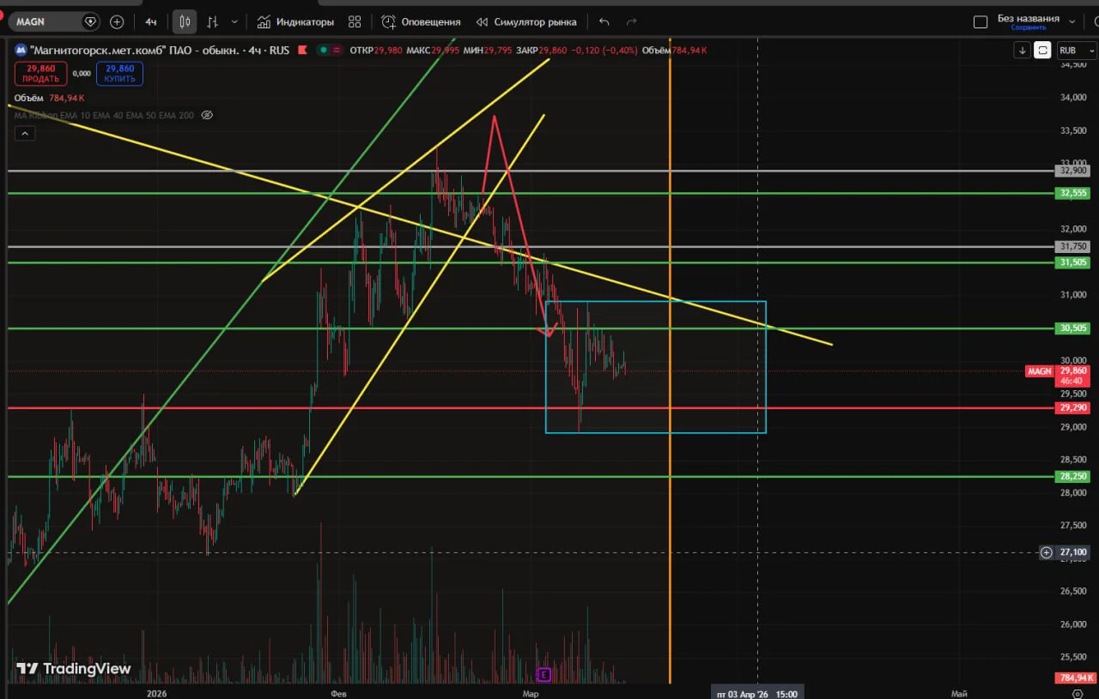Click the Мар month label on time axis
1099x699 pixels.
tap(531, 694)
